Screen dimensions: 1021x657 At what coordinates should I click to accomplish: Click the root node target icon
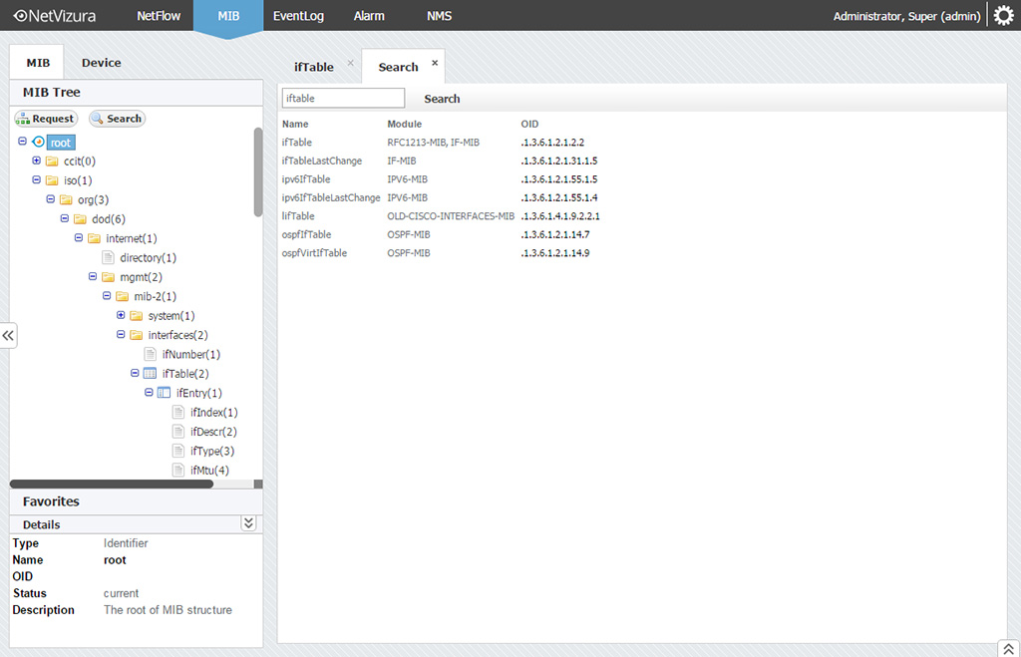[39, 142]
